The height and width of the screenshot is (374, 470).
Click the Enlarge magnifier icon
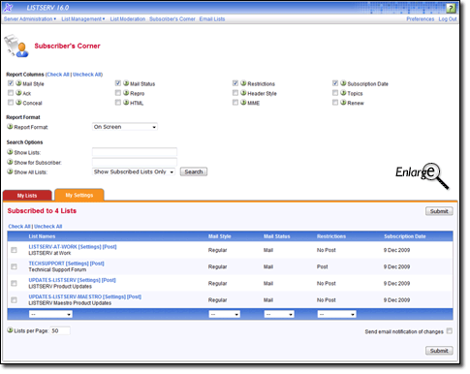tap(422, 175)
